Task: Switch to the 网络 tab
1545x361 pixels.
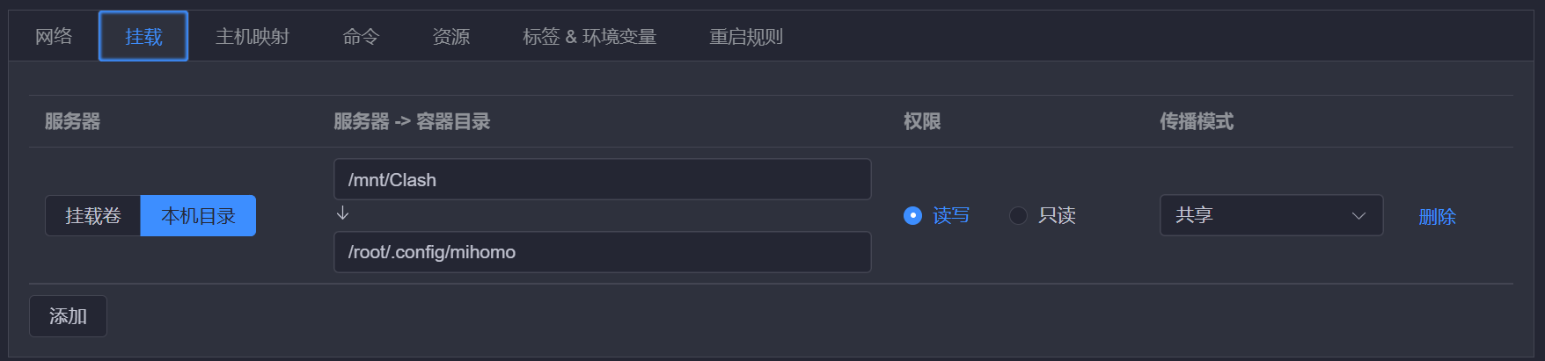Action: click(x=54, y=36)
